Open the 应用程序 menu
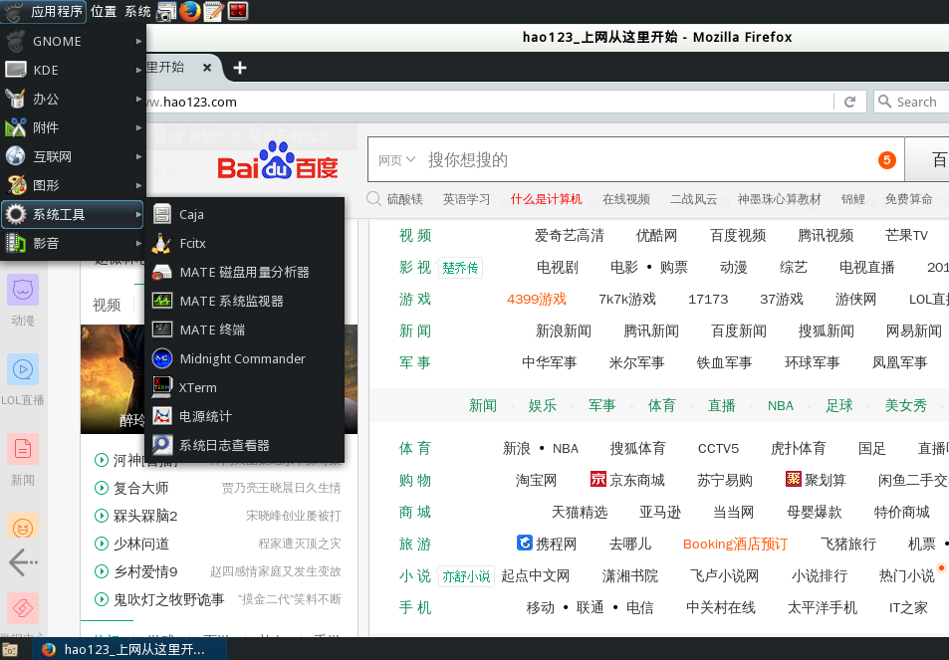Viewport: 949px width, 660px height. 44,12
